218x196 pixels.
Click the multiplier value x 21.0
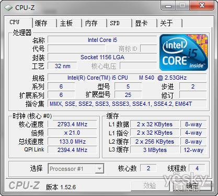pos(72,133)
